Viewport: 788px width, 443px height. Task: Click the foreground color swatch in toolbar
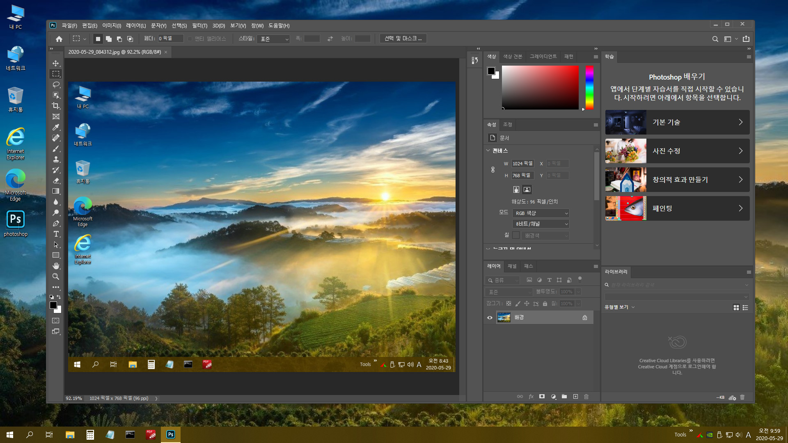[53, 305]
